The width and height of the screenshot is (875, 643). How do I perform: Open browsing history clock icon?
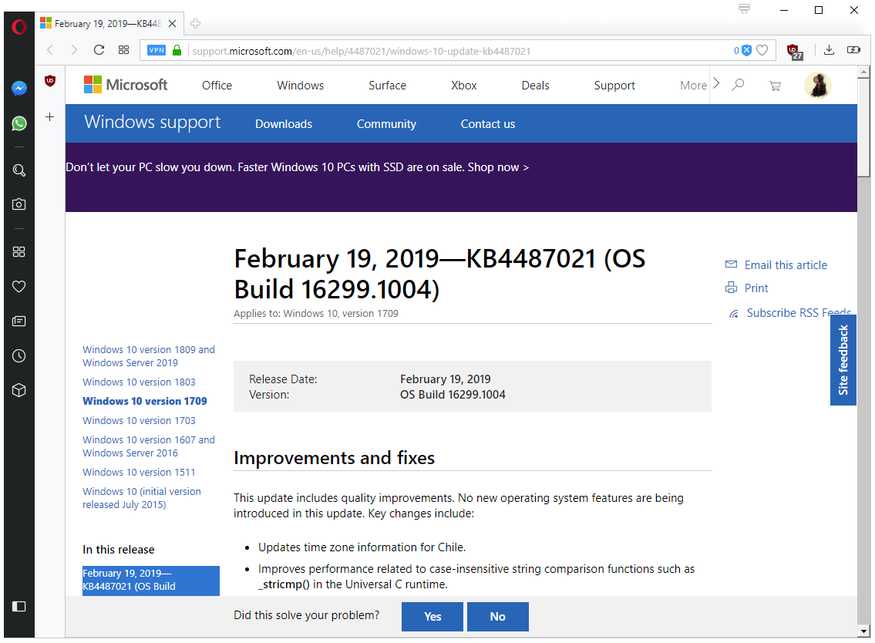click(x=19, y=355)
